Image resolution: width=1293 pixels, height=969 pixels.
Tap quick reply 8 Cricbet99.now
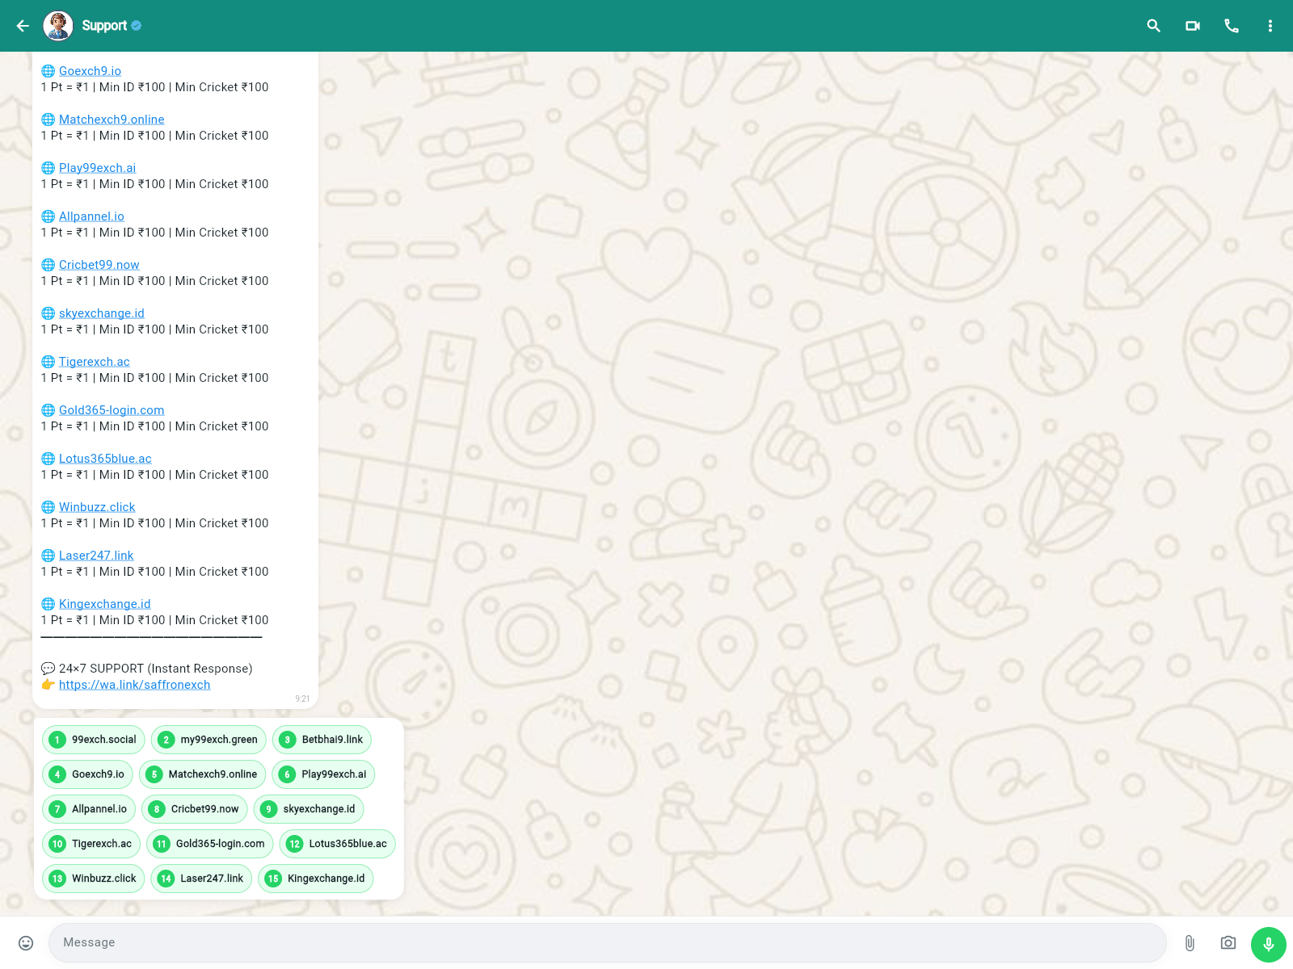pos(194,809)
